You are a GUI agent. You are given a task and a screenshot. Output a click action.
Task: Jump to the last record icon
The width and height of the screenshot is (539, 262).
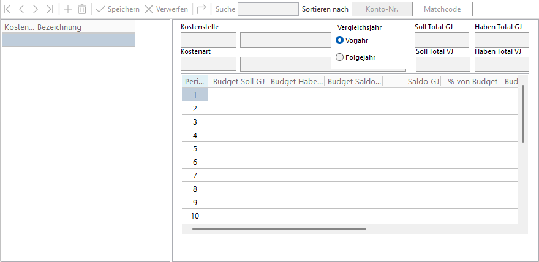[x=49, y=9]
